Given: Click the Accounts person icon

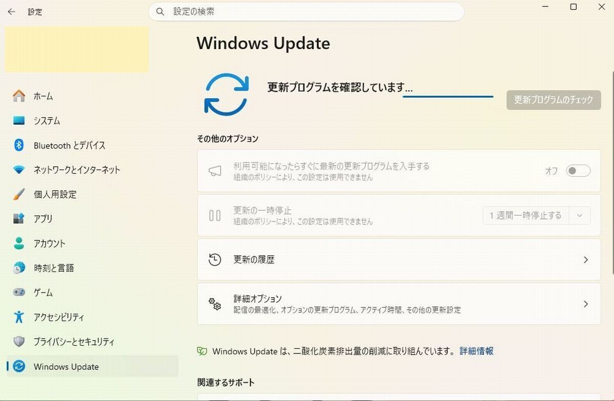Looking at the screenshot, I should coord(19,243).
